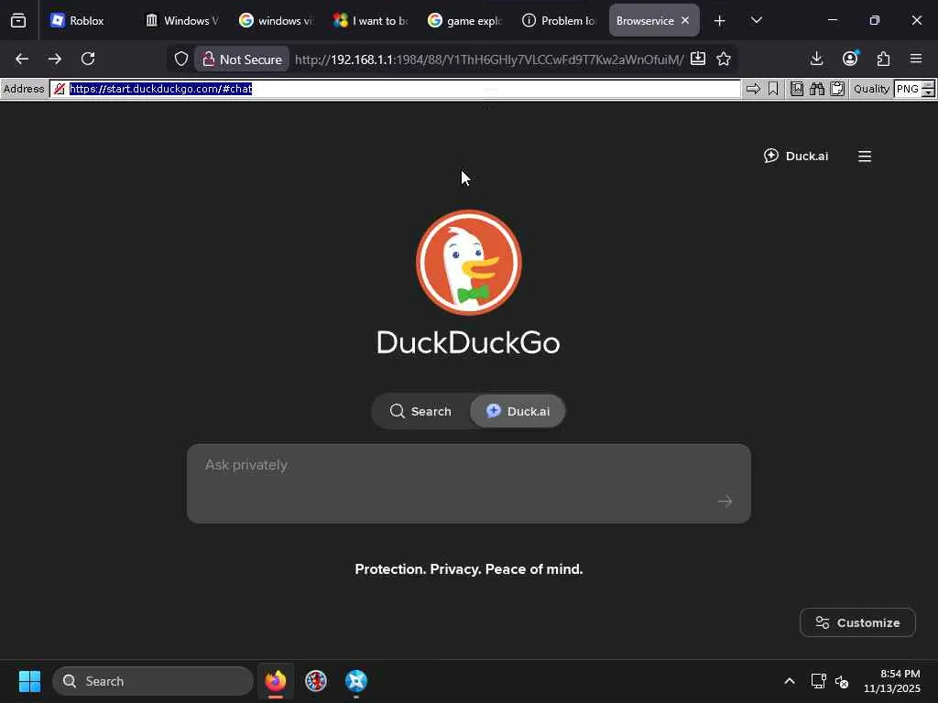Screen dimensions: 938x703
Task: Switch to the Windows V tab
Action: [182, 20]
